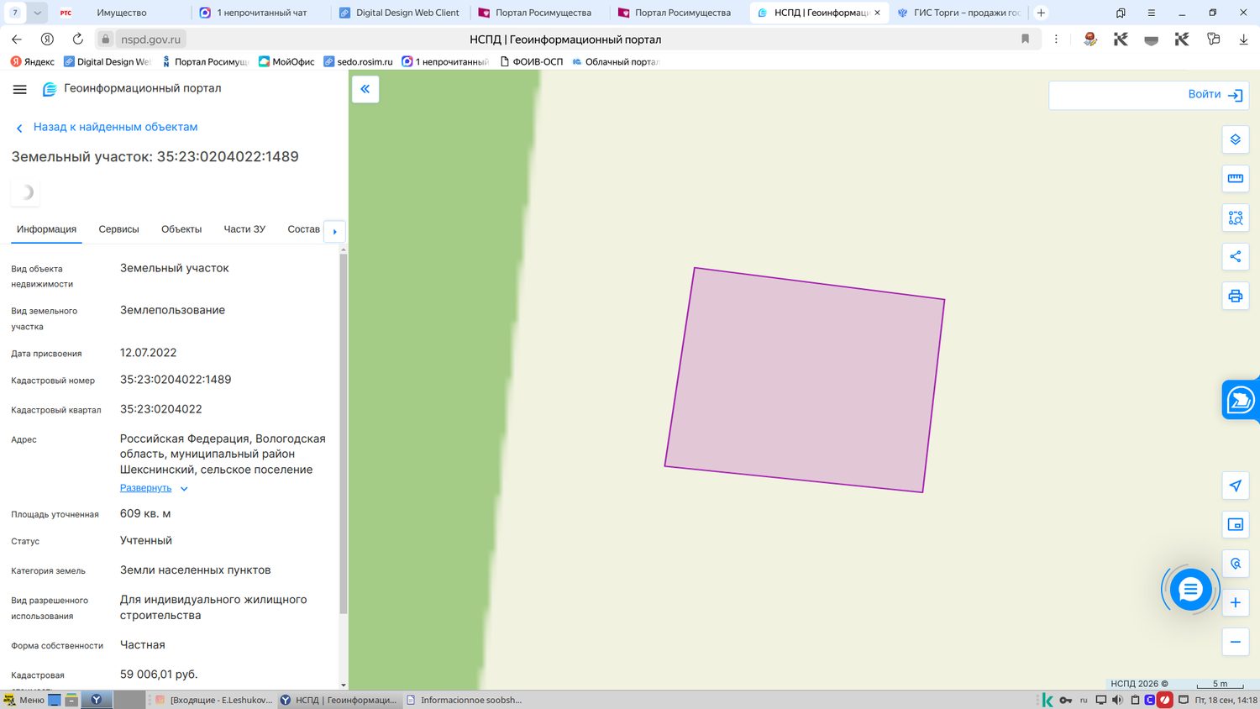Open the Яндекс bookmark
The image size is (1260, 709).
click(33, 61)
